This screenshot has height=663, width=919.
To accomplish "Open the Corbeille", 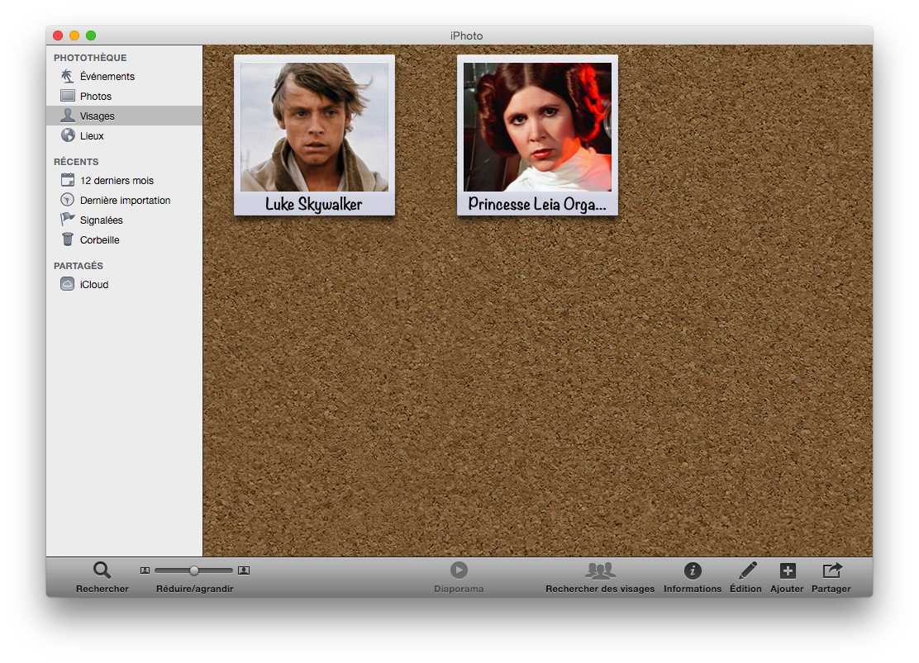I will [124, 240].
